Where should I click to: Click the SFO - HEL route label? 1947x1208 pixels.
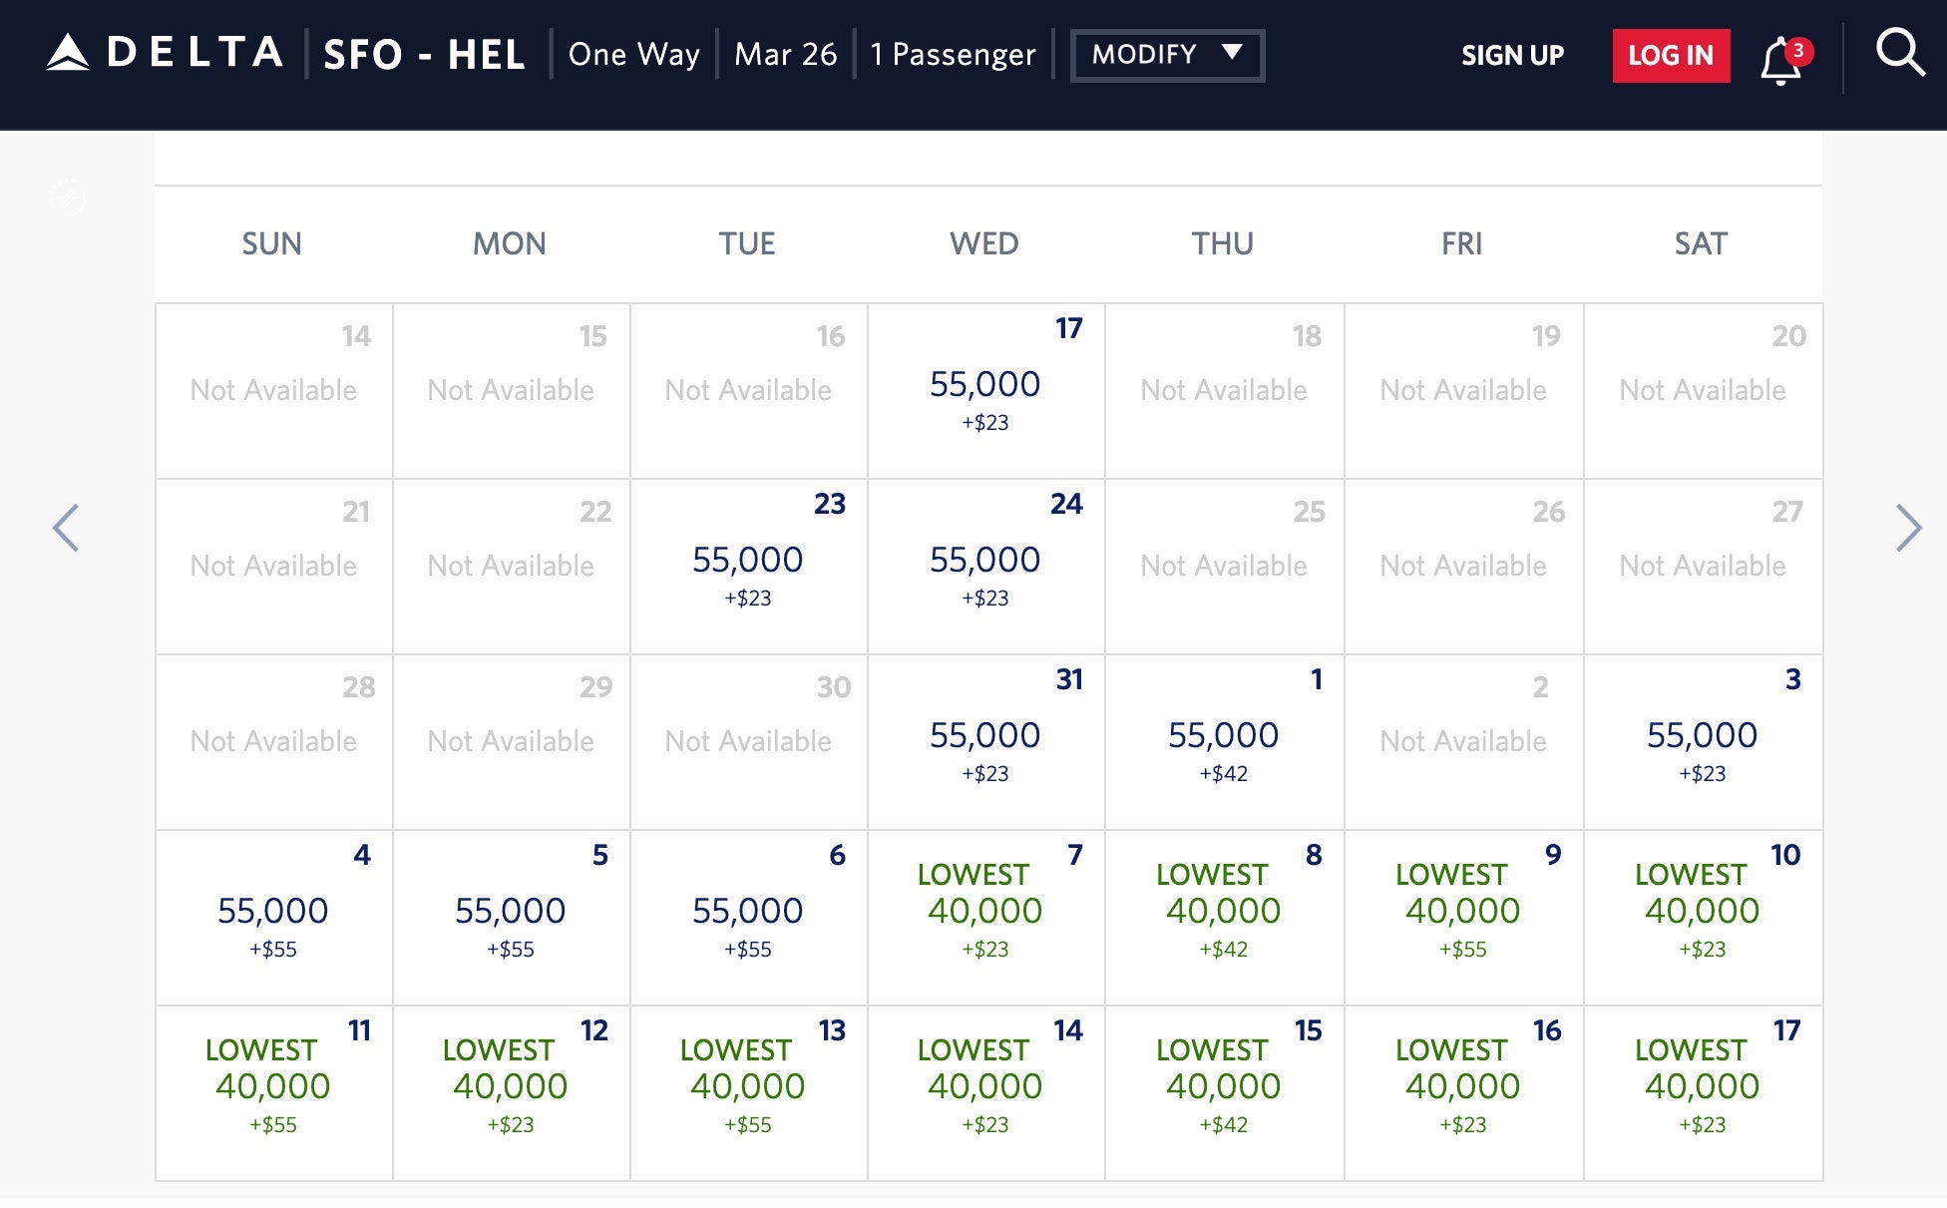pos(423,55)
